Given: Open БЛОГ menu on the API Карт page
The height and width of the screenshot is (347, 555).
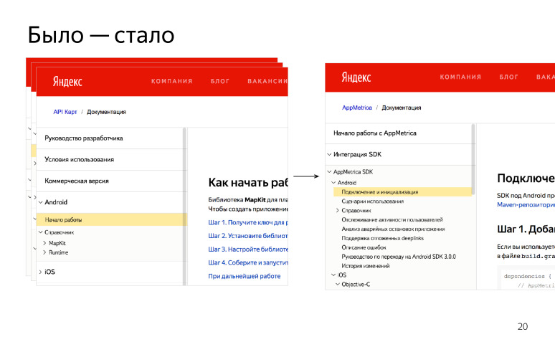Looking at the screenshot, I should [220, 81].
